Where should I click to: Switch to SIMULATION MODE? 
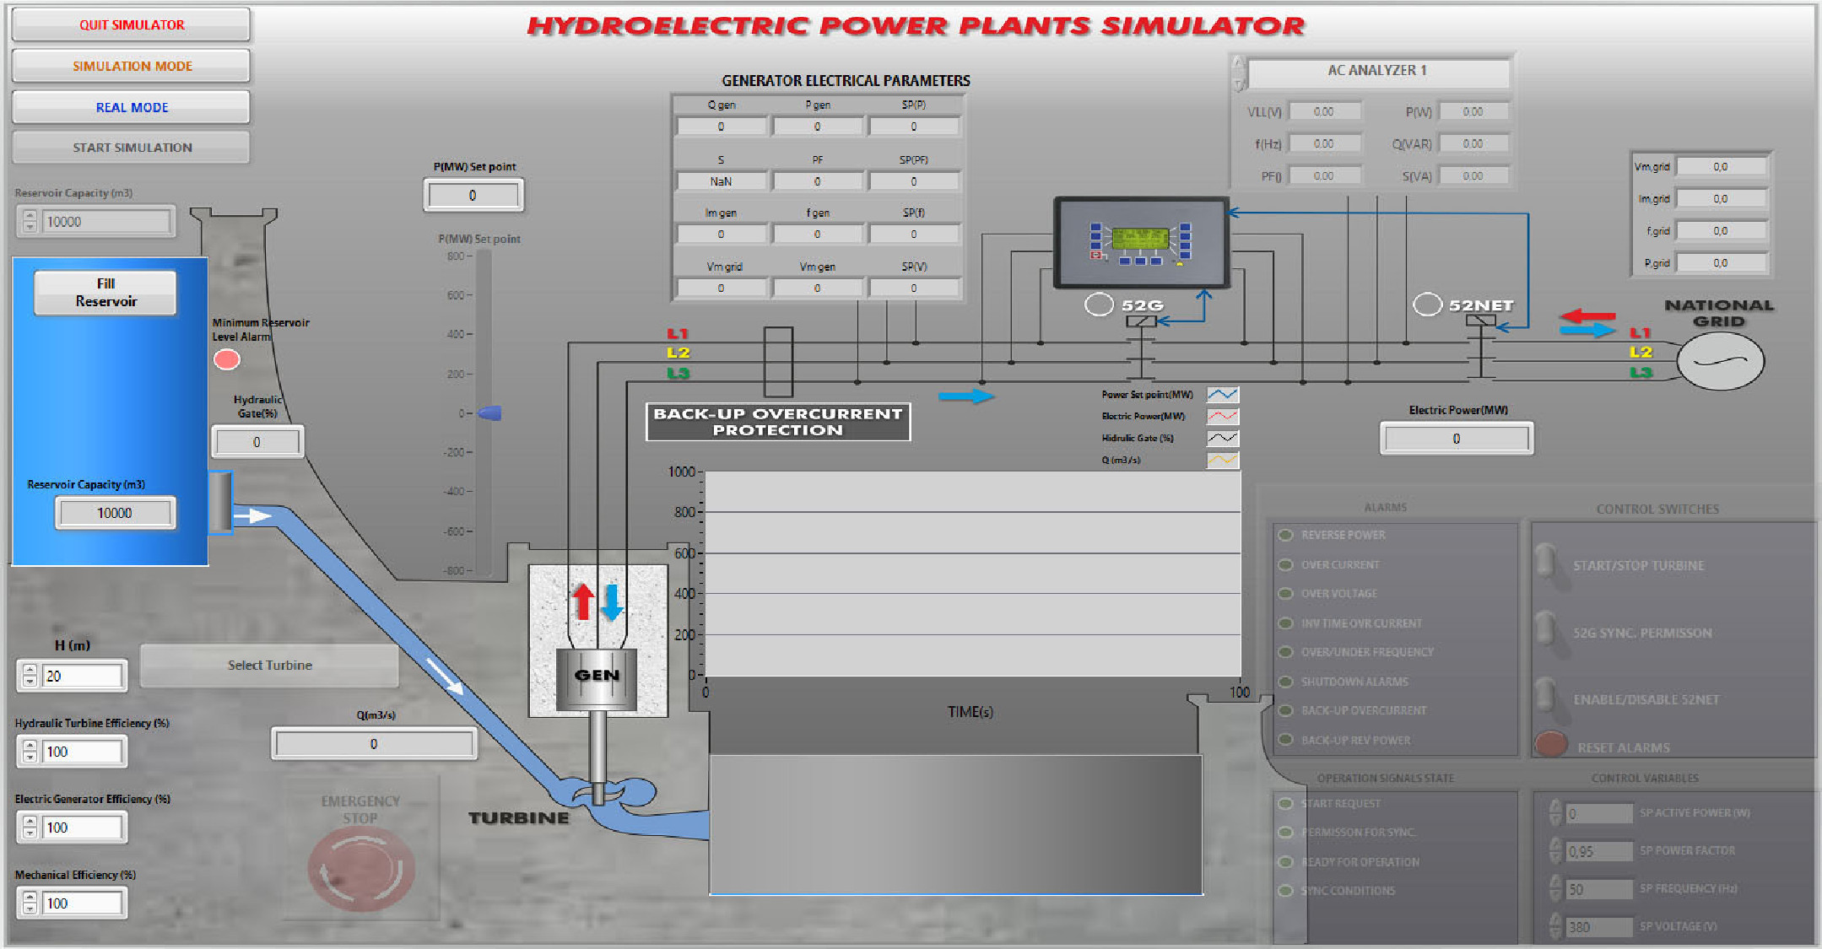point(132,66)
